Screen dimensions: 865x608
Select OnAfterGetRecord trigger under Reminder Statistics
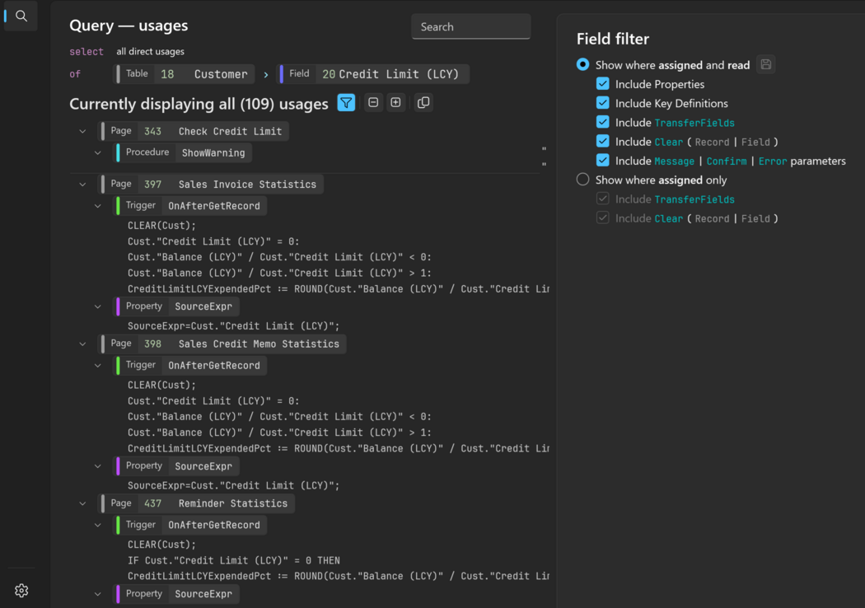(x=190, y=525)
